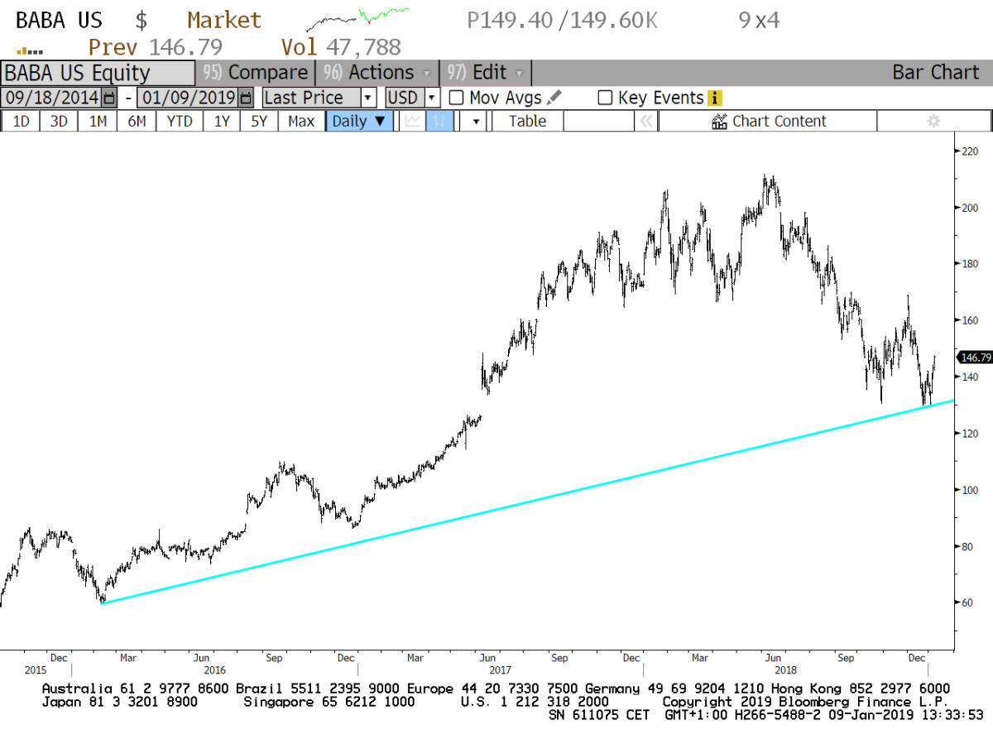
Task: Select the 5Y range tab
Action: click(260, 121)
